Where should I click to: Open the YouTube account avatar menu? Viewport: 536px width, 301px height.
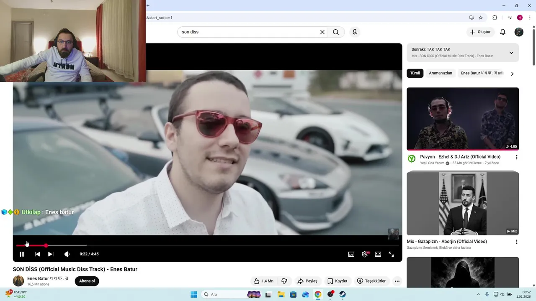519,32
